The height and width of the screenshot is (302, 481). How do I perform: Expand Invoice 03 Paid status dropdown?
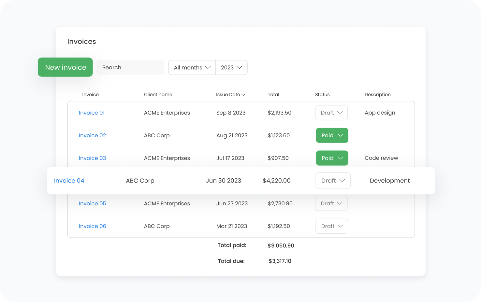[332, 158]
